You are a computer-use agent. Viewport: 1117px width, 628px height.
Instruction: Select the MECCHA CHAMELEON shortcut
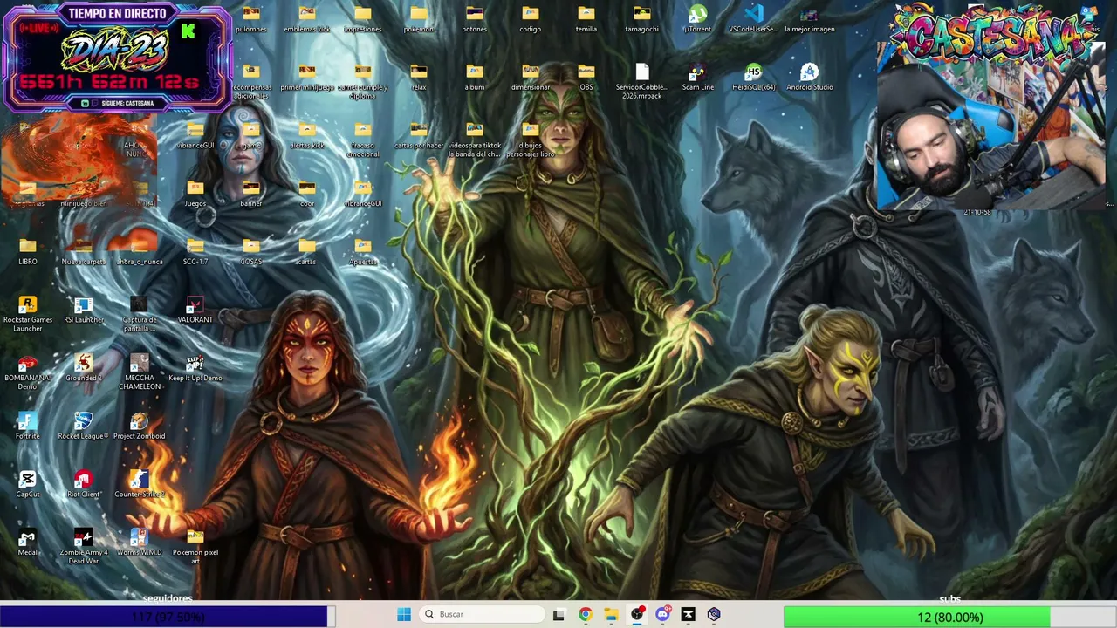point(140,372)
